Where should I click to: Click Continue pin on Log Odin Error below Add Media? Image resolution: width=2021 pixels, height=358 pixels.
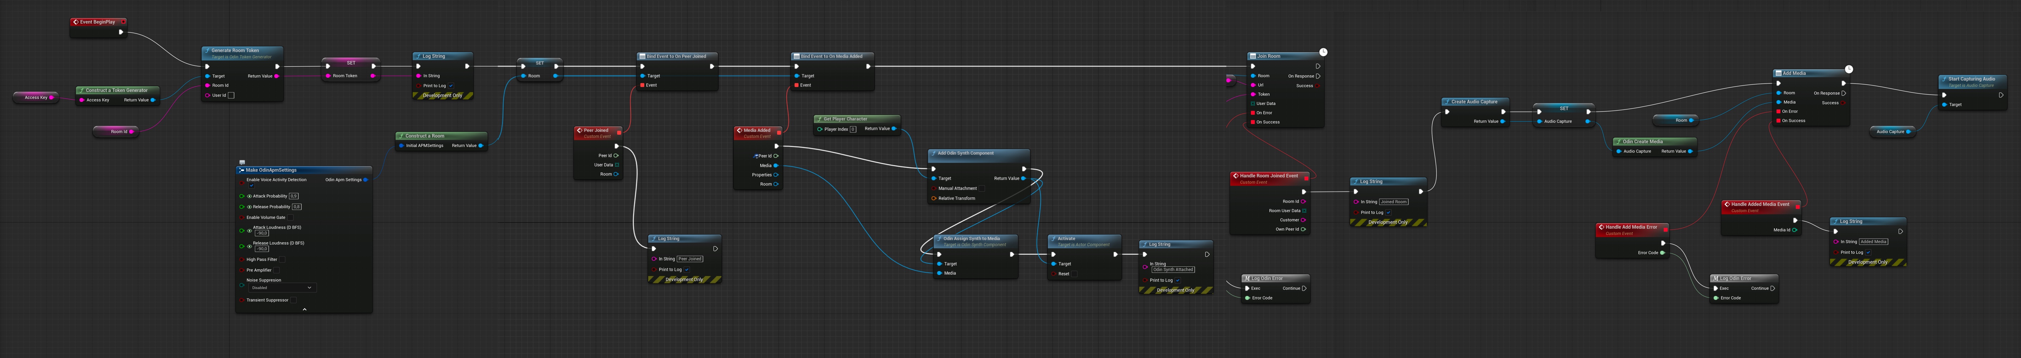click(x=1772, y=288)
